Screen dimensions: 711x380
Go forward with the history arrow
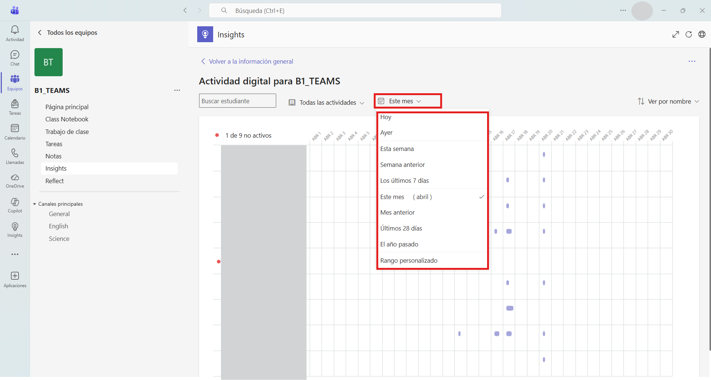point(199,10)
